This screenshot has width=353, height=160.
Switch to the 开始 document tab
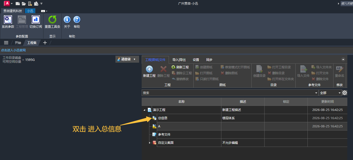[18, 43]
